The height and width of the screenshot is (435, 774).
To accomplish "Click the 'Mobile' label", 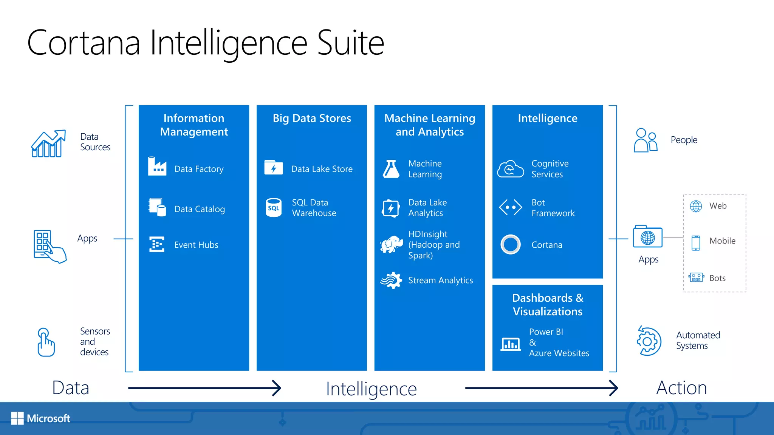I will tap(722, 241).
